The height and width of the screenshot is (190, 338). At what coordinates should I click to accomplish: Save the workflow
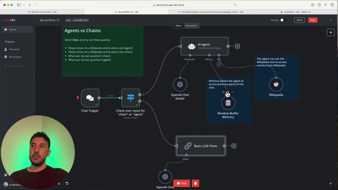tap(313, 20)
